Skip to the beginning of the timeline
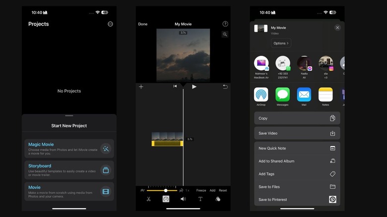387x217 pixels. coord(175,86)
